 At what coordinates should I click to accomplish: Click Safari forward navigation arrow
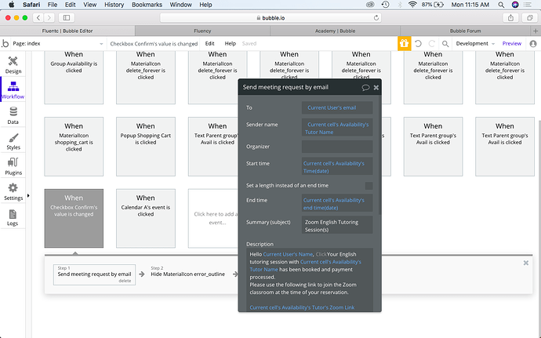(49, 17)
